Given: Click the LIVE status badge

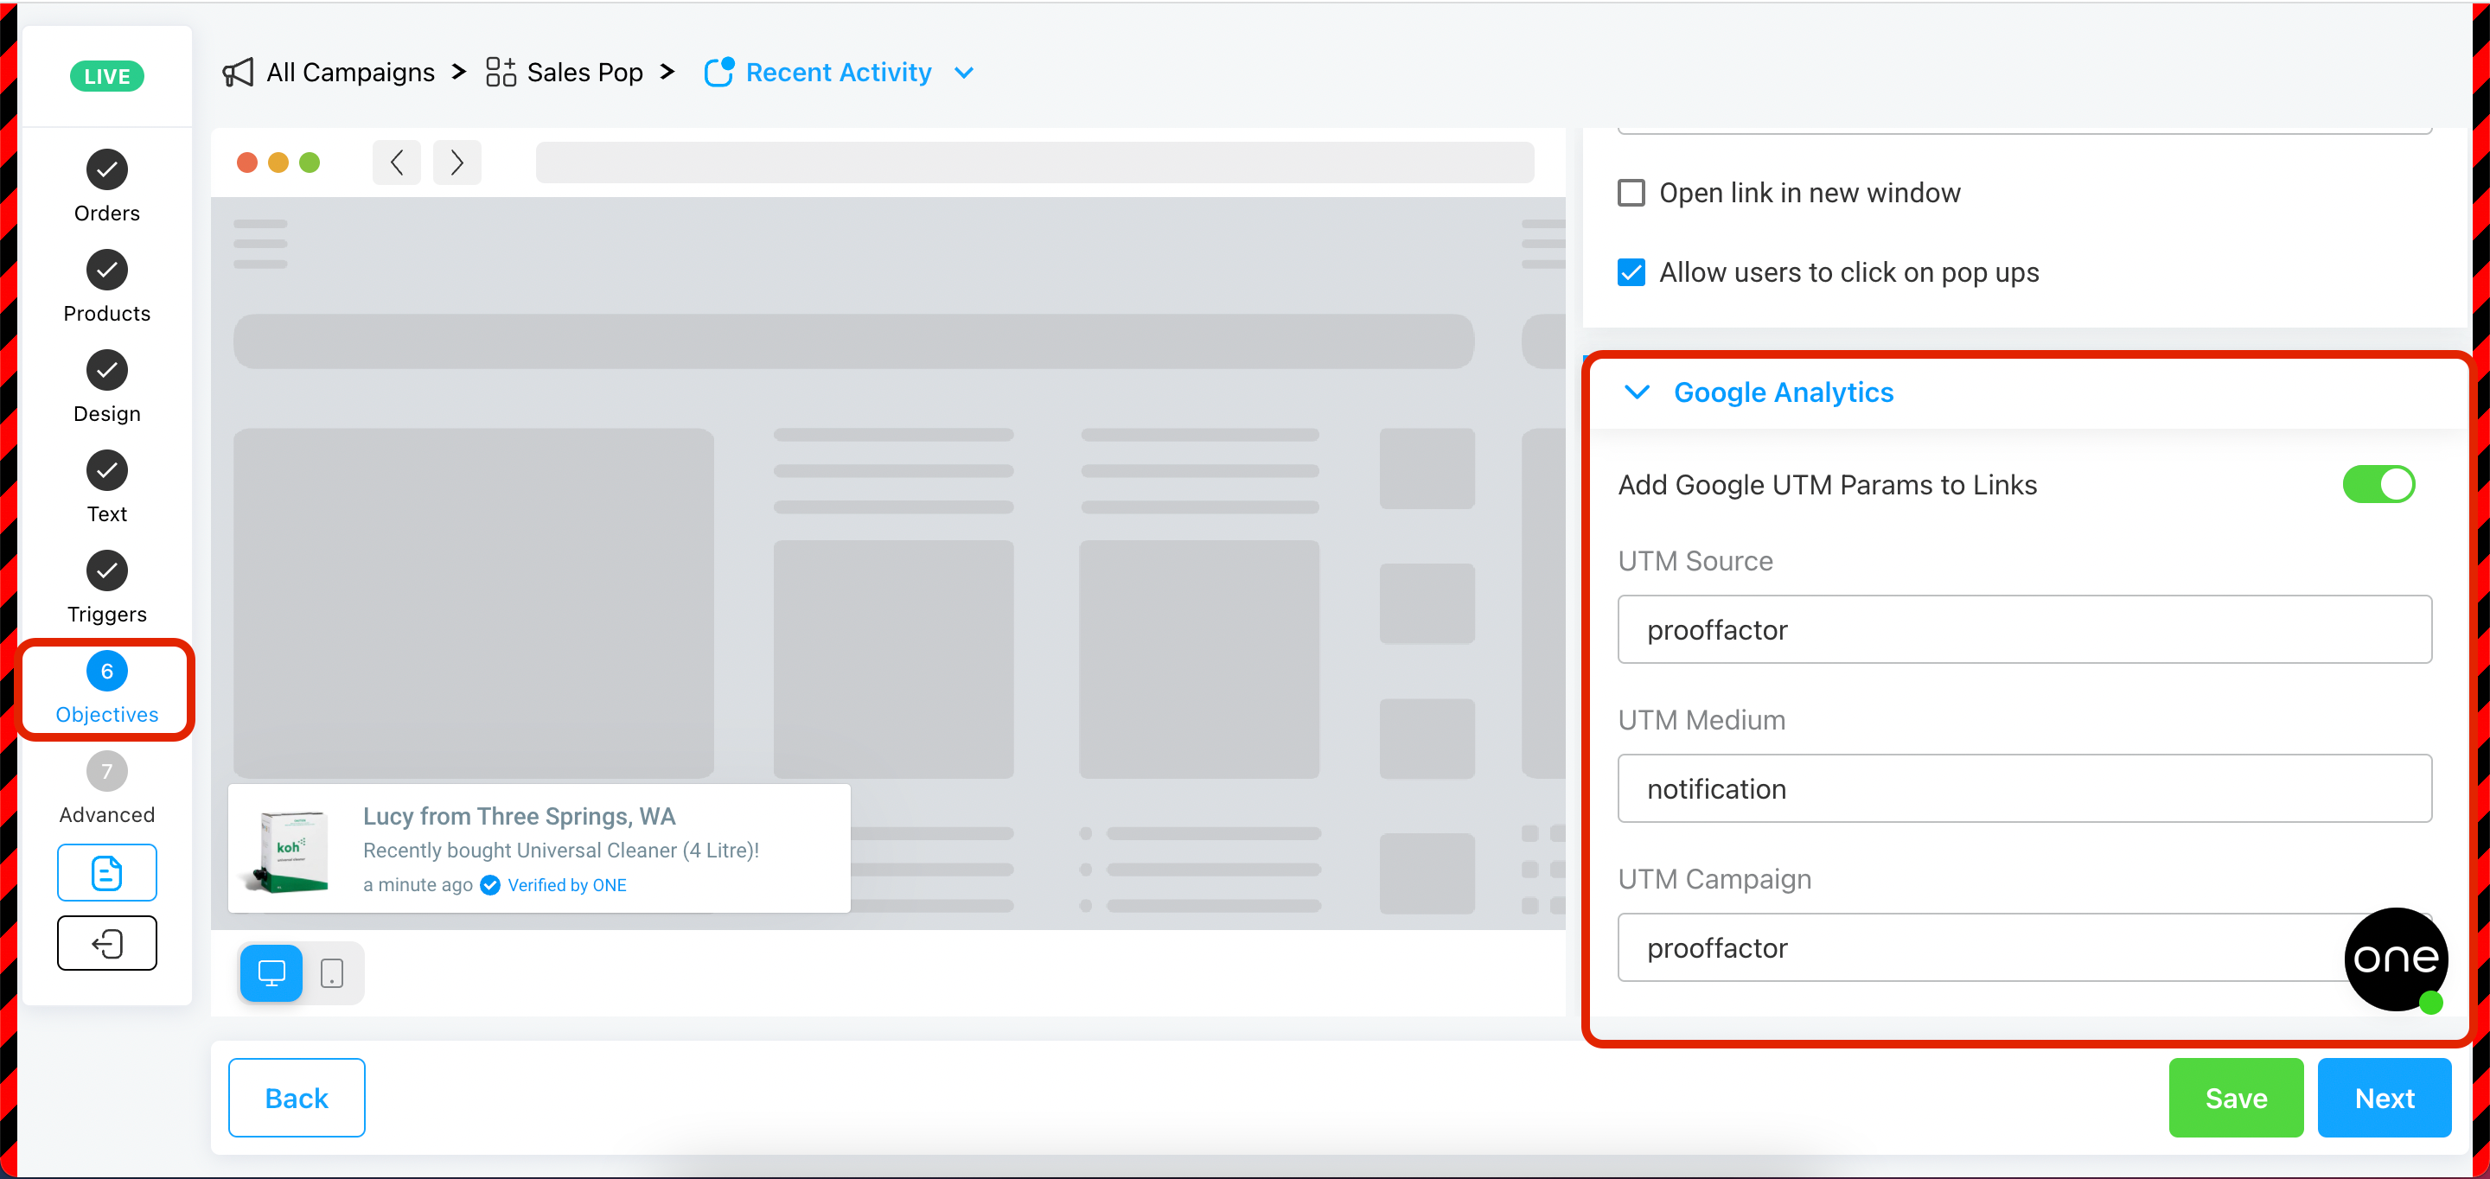Looking at the screenshot, I should tap(106, 76).
